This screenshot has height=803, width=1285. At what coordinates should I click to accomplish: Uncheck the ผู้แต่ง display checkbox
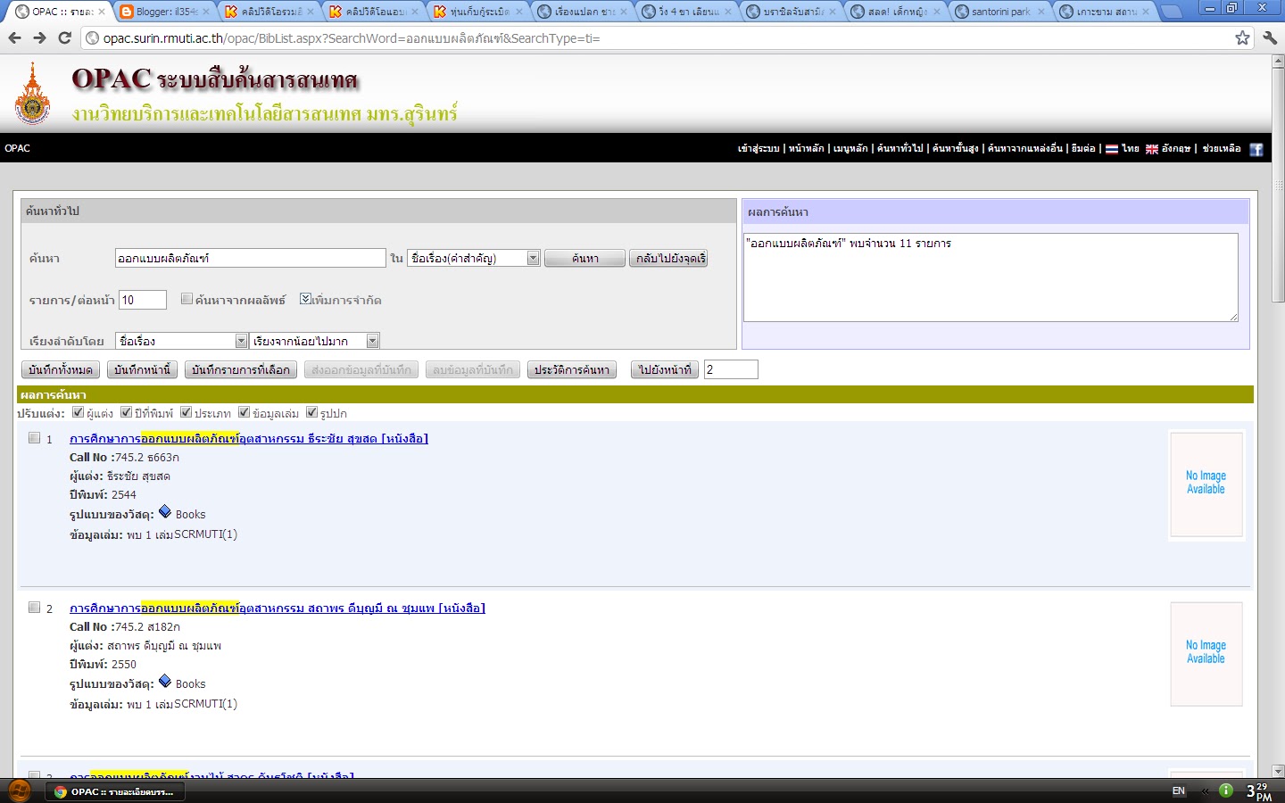78,412
